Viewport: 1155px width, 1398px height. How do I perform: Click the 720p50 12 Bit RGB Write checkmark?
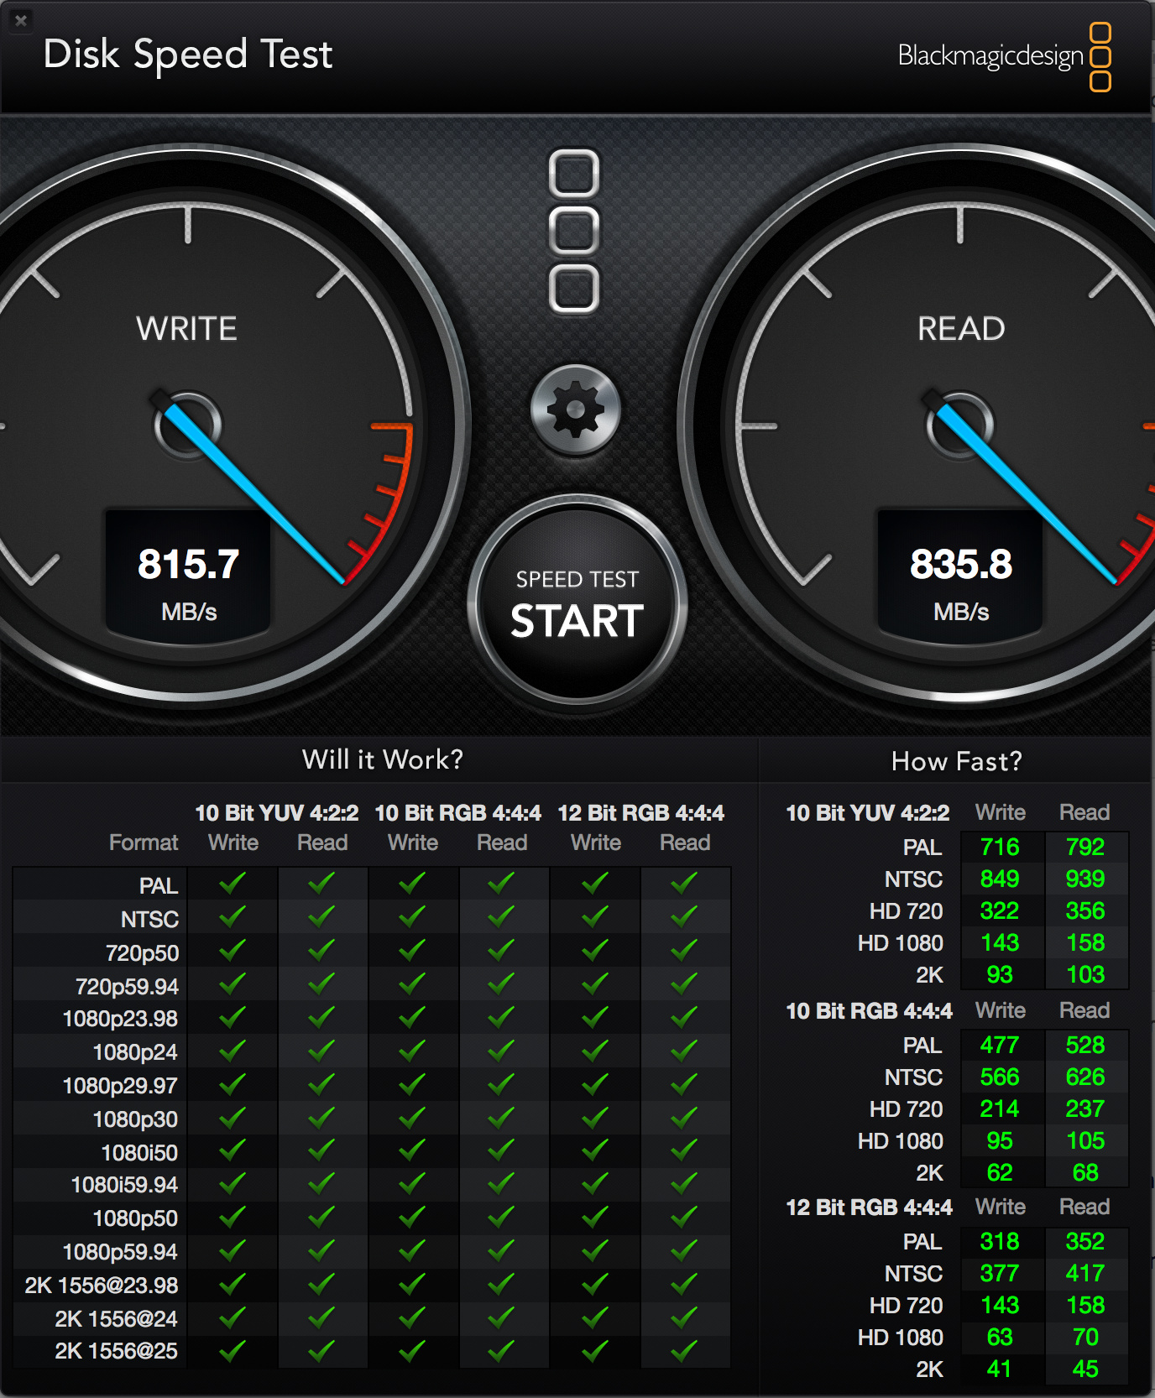(595, 951)
